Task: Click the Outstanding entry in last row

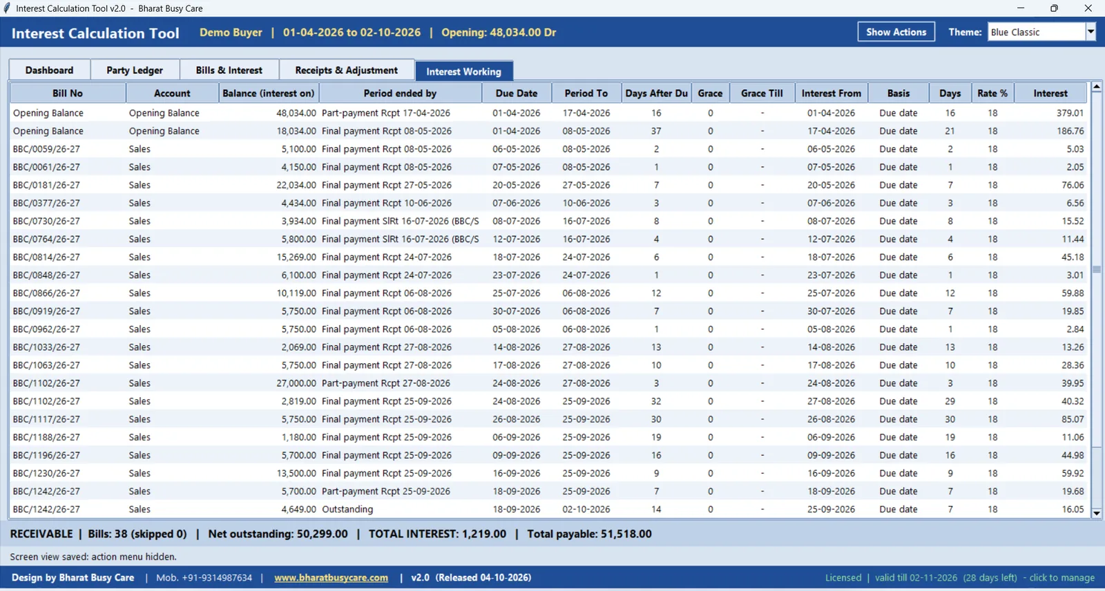Action: click(347, 510)
